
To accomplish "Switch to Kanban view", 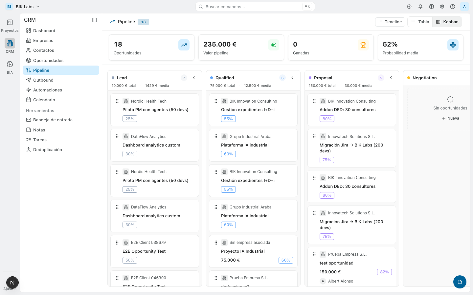I will pos(447,22).
